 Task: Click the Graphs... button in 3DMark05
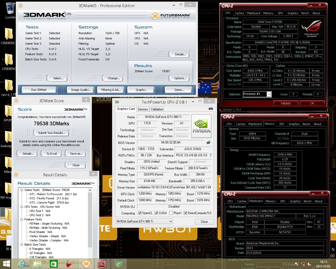click(x=141, y=90)
